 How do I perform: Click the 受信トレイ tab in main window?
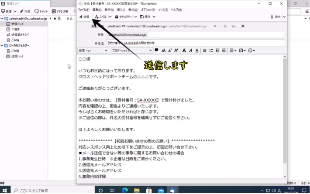point(25,3)
